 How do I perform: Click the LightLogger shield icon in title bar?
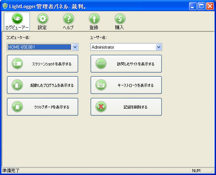[5, 6]
